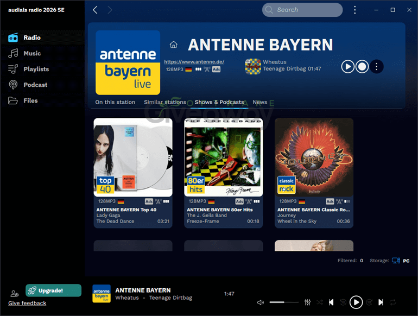418x316 pixels.
Task: Skip to previous track
Action: [331, 302]
